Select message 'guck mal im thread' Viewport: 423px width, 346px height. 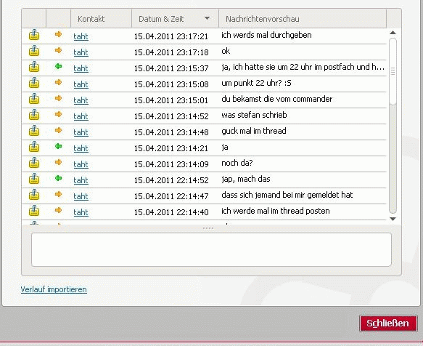254,131
